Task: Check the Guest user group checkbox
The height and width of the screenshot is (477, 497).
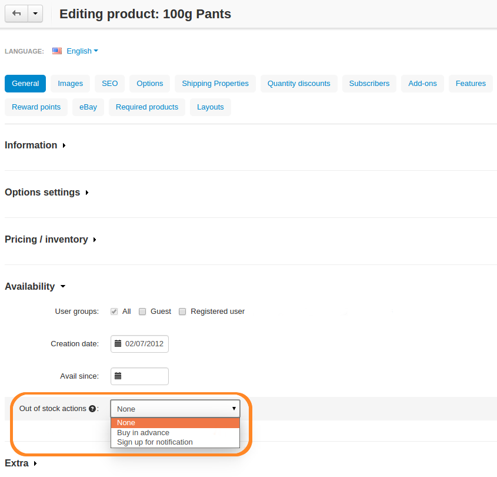Action: tap(142, 312)
